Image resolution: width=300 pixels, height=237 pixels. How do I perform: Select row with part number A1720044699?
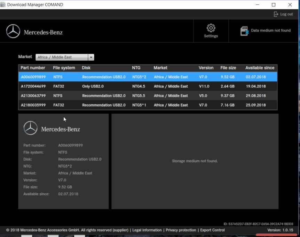click(148, 86)
